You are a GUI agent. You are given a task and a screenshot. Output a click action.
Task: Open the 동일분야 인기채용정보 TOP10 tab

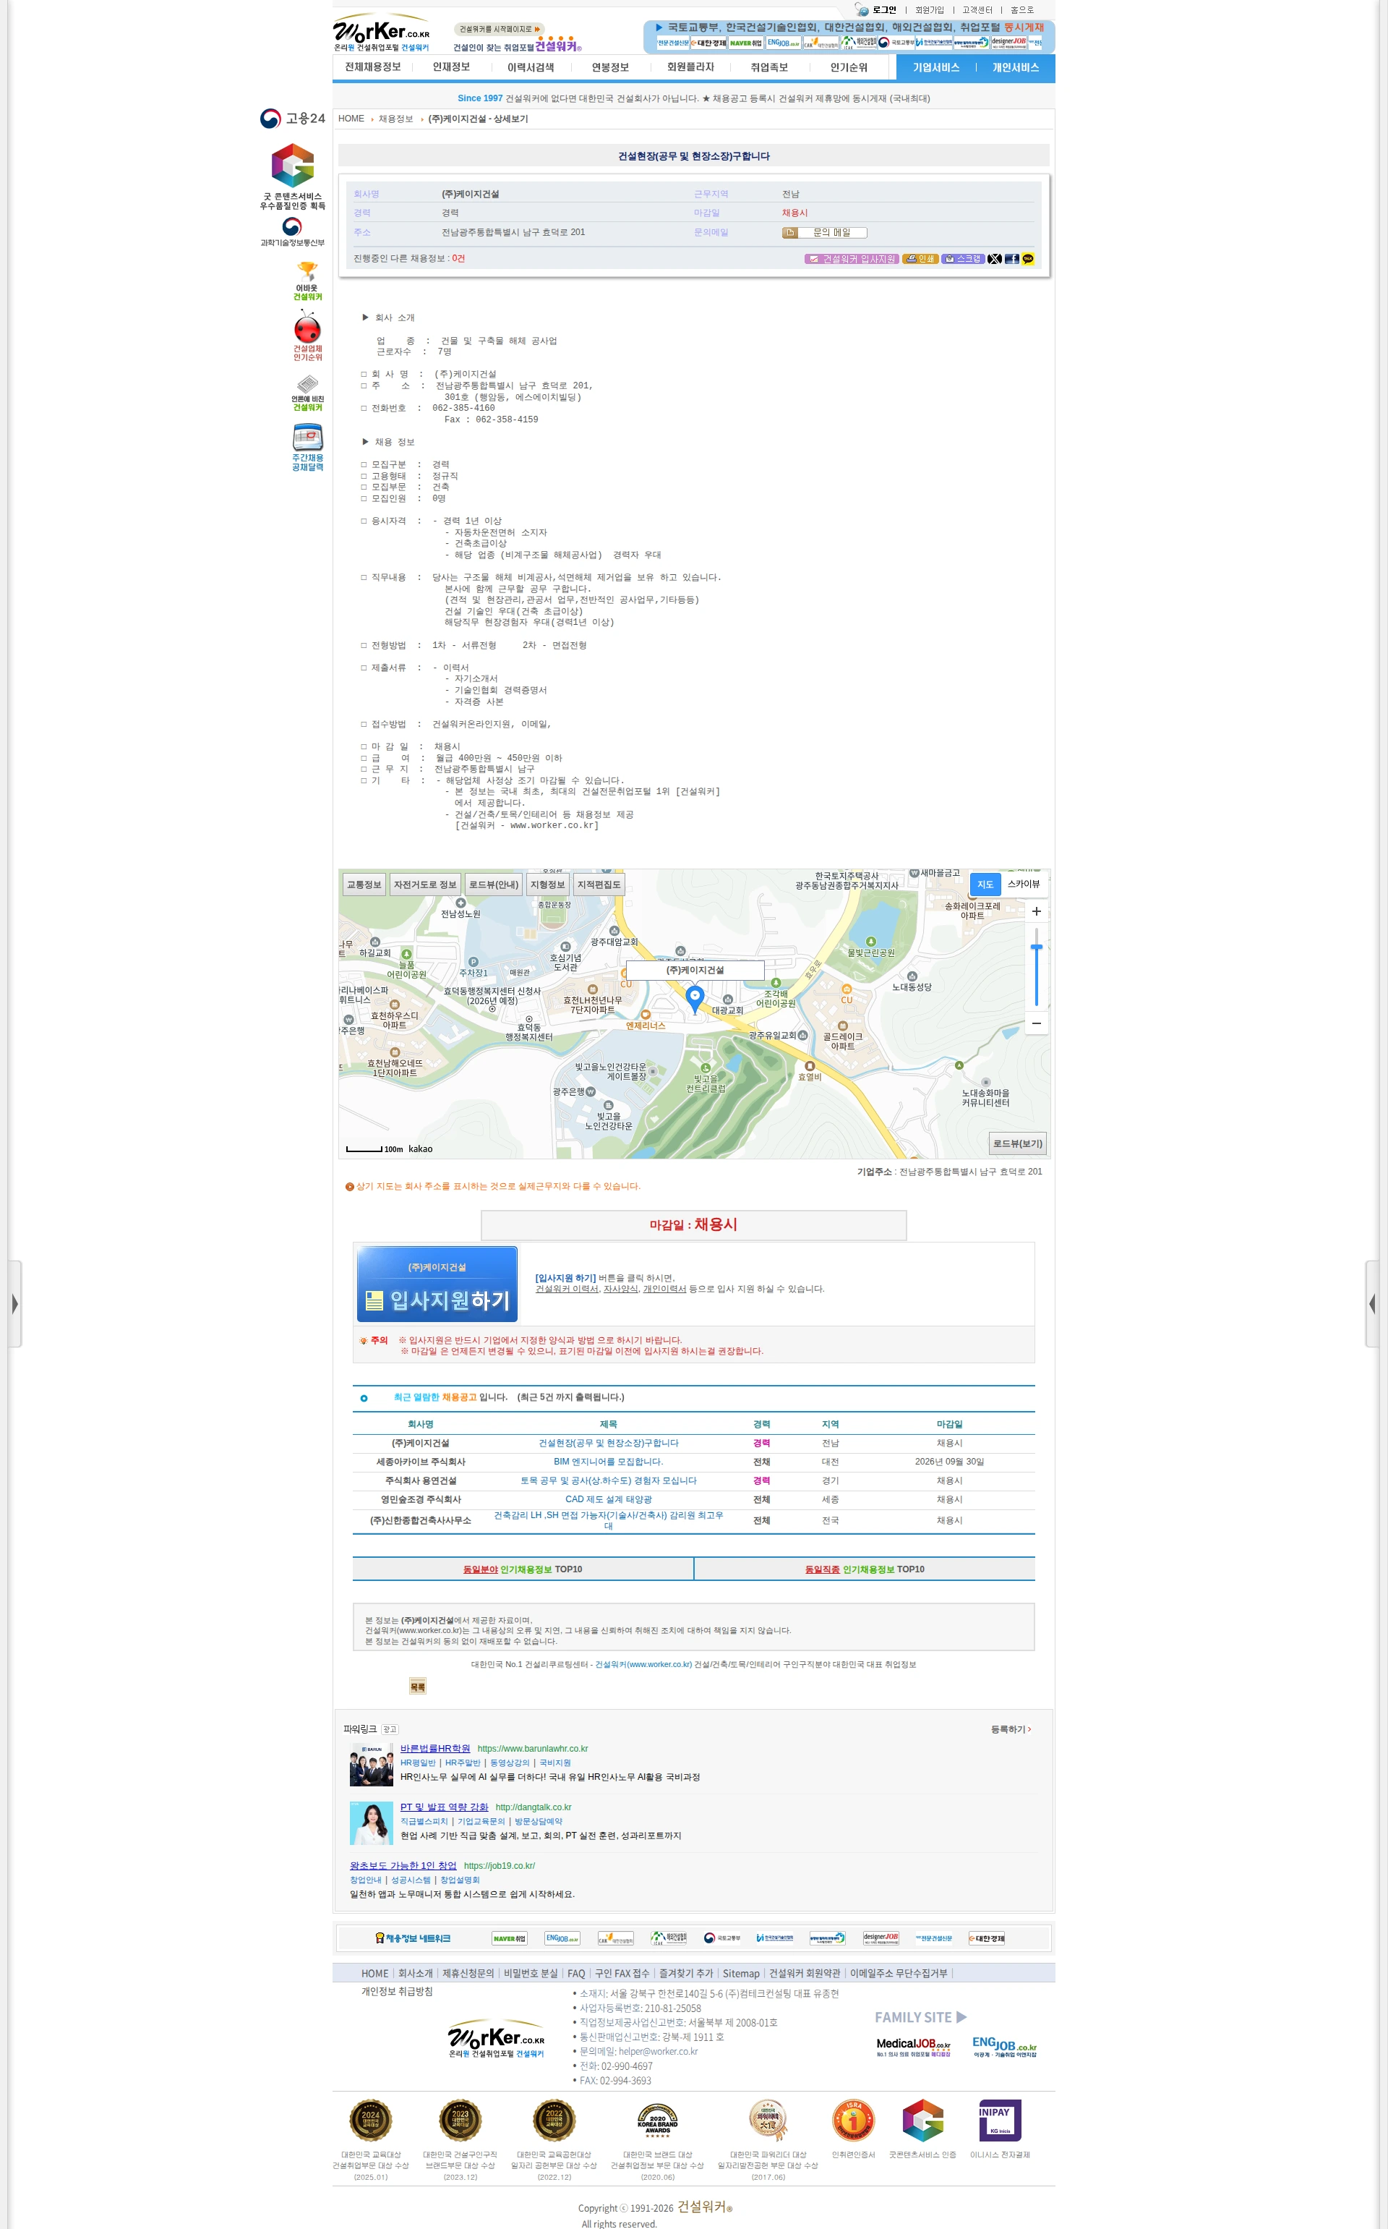click(523, 1569)
